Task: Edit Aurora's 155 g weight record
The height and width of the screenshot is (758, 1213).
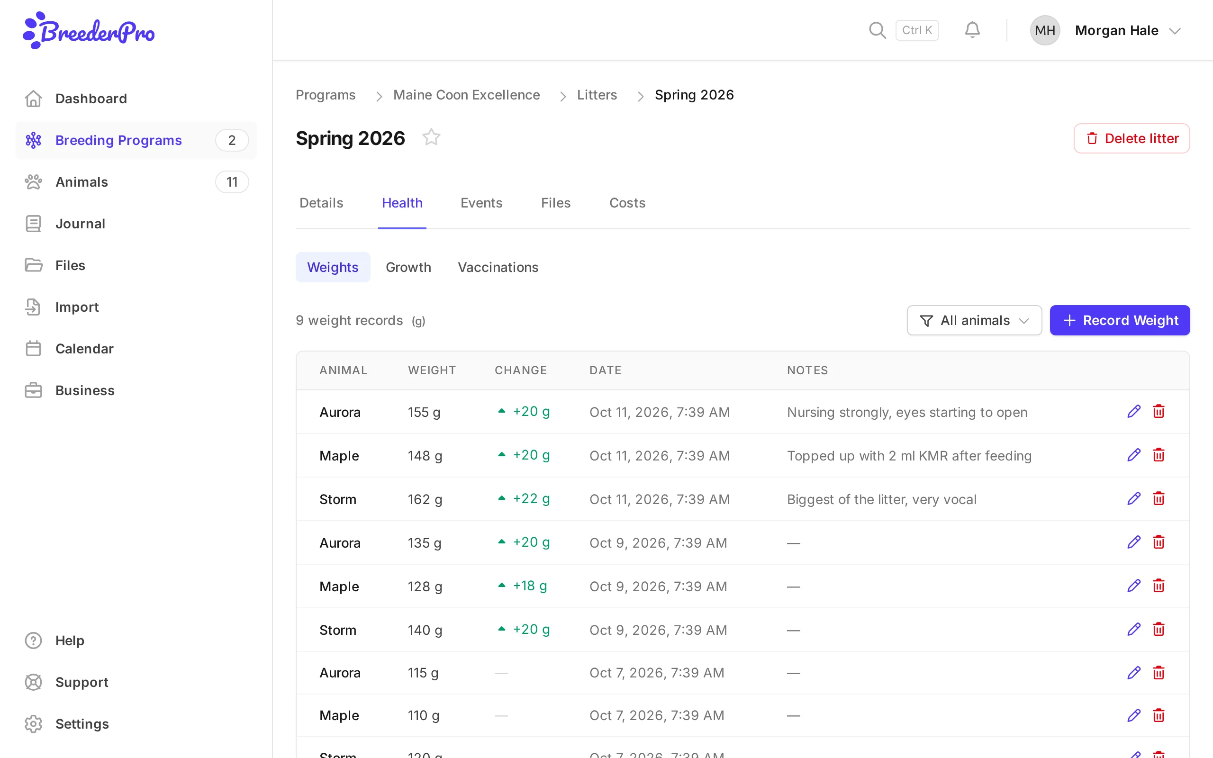Action: (1134, 412)
